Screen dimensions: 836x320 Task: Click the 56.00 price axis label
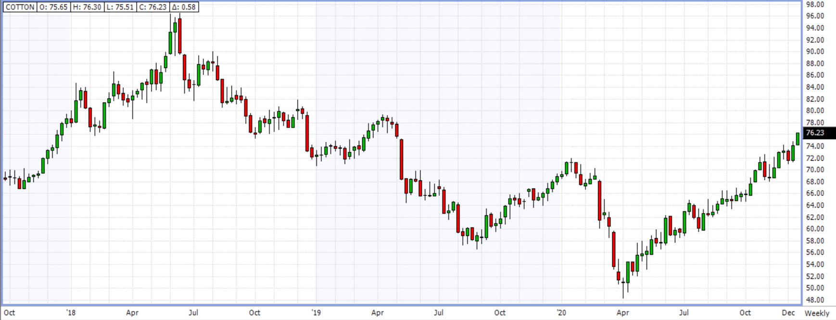[x=815, y=252]
